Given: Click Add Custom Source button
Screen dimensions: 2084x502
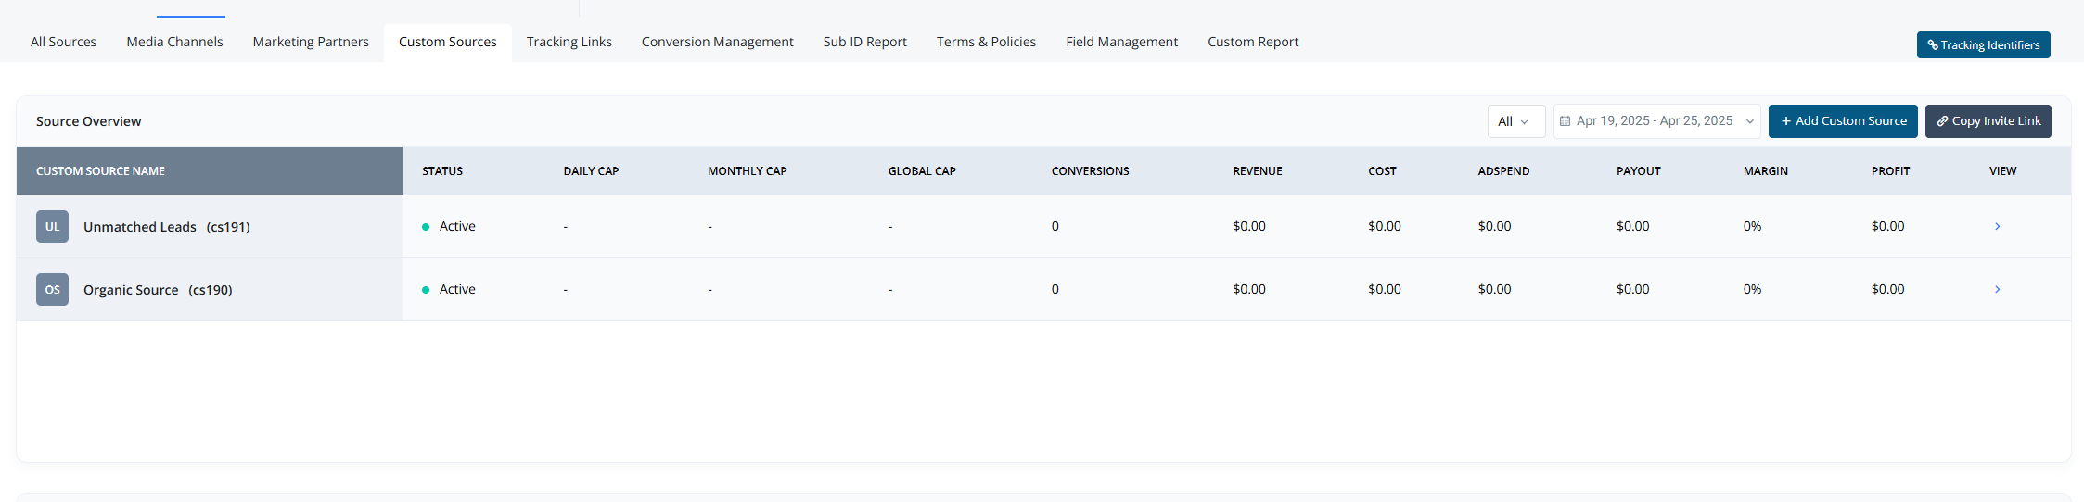Looking at the screenshot, I should click(x=1842, y=121).
